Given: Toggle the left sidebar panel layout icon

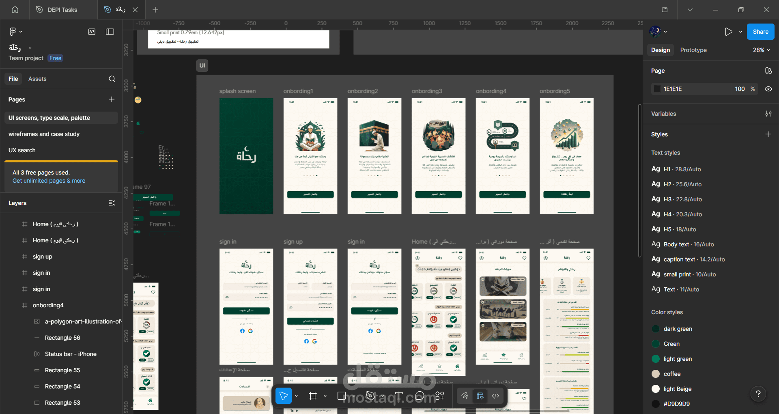Looking at the screenshot, I should coord(110,32).
